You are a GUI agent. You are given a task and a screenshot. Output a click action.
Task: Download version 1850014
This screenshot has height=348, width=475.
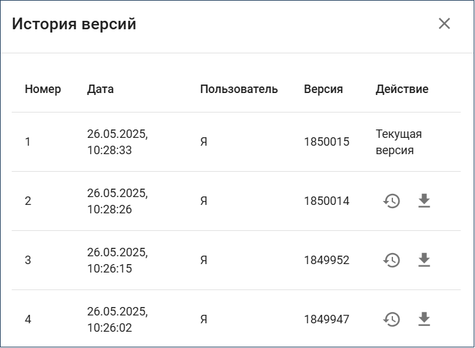tap(424, 201)
